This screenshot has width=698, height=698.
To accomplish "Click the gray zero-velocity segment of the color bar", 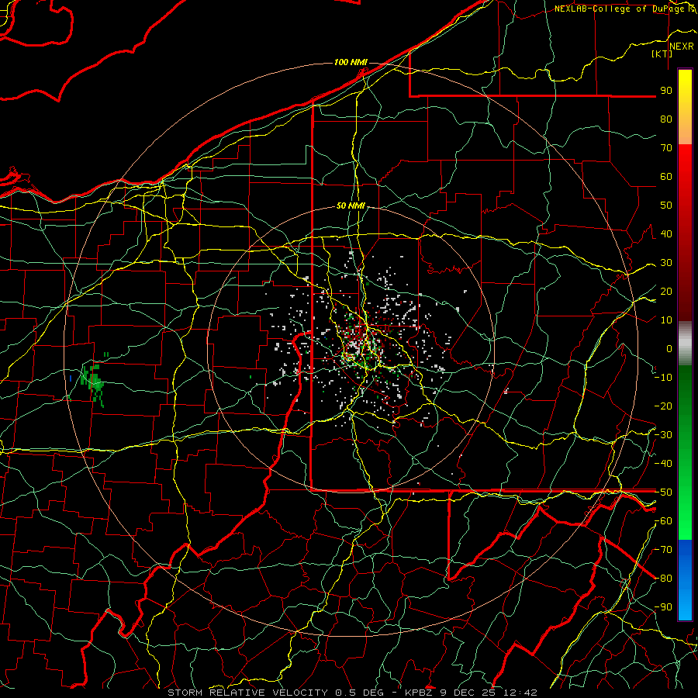I will (x=685, y=345).
